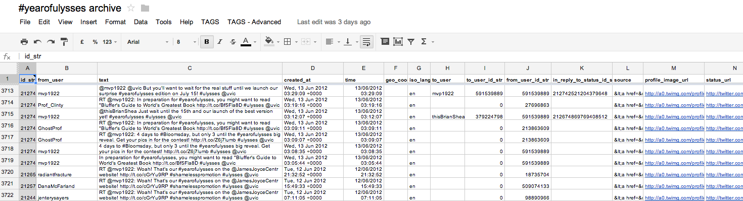Click cell with from_user Prof_Clinty
The width and height of the screenshot is (743, 201).
click(x=67, y=102)
